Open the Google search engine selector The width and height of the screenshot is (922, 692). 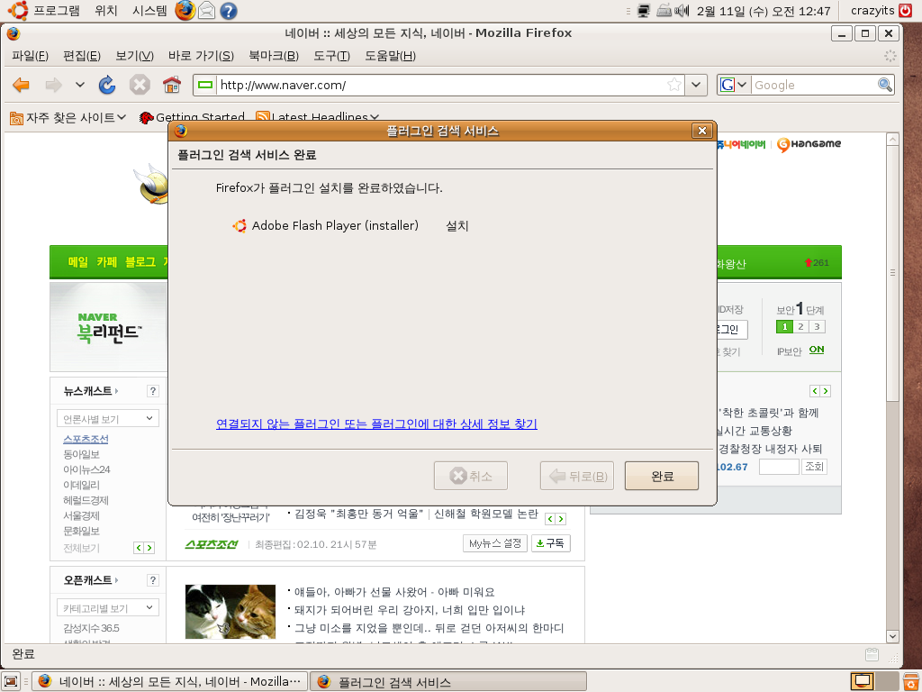pos(733,85)
